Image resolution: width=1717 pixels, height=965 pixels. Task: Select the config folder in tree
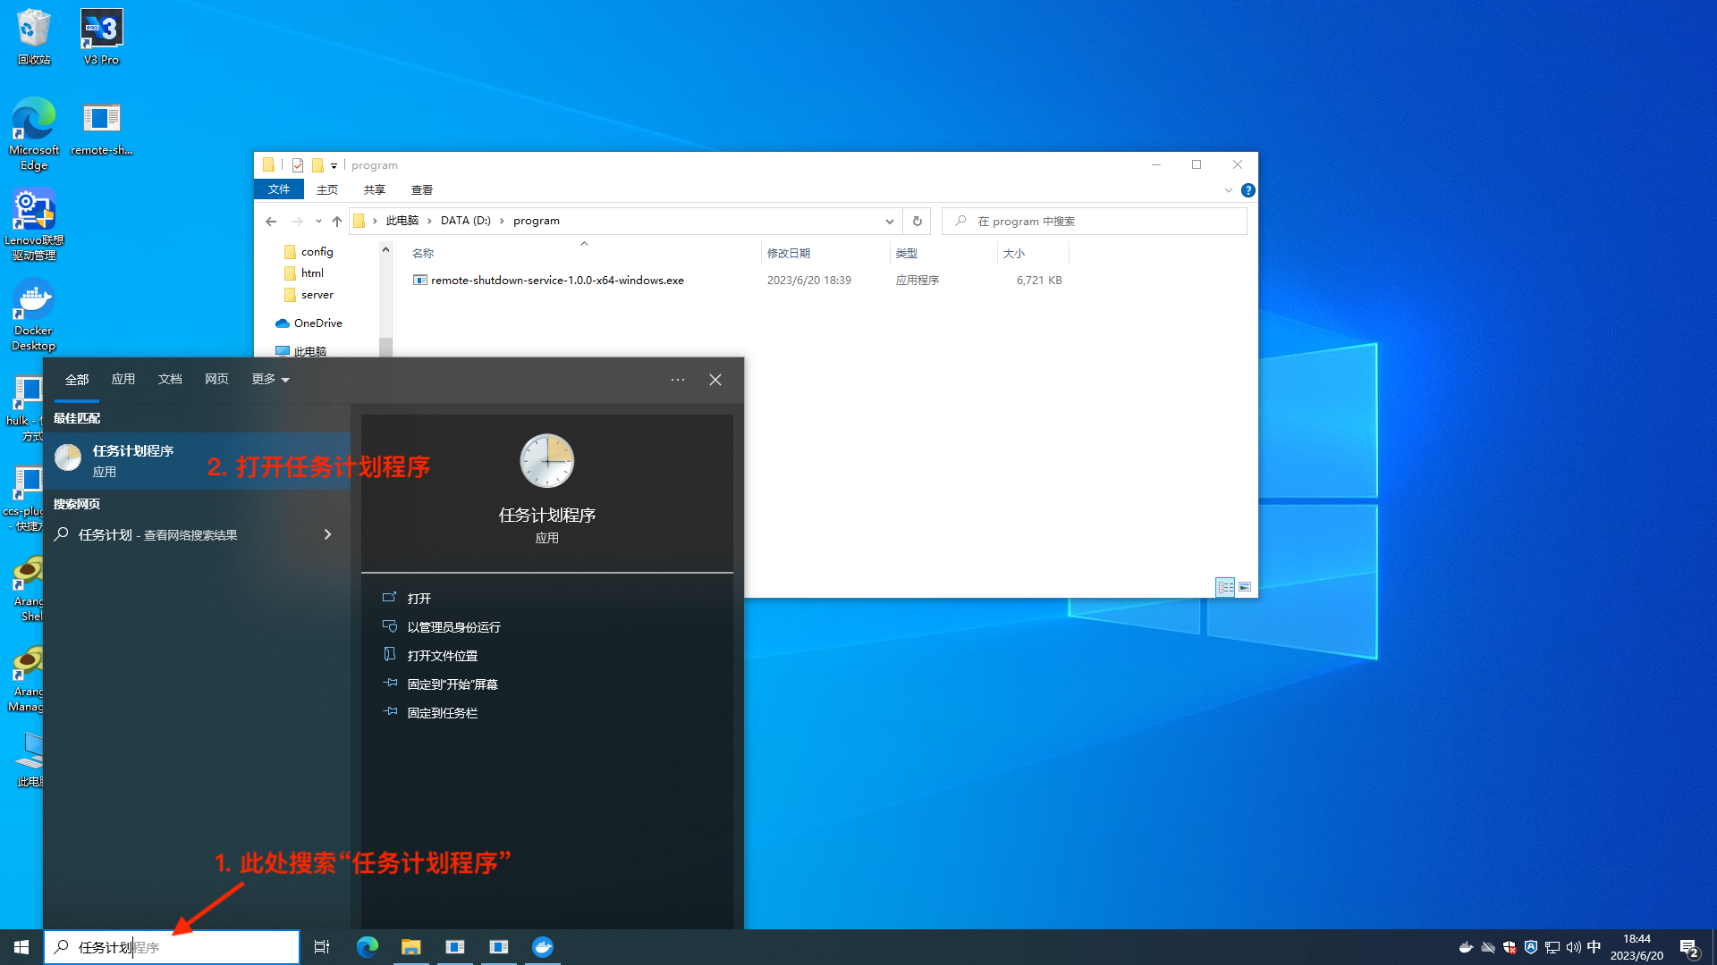pyautogui.click(x=317, y=252)
